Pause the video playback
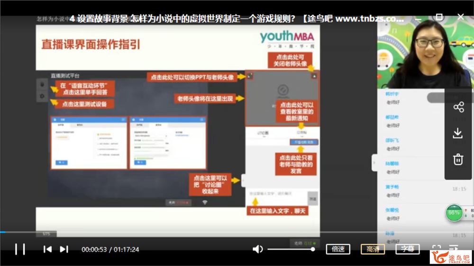Screen dimensions: 474x266 pyautogui.click(x=20, y=249)
